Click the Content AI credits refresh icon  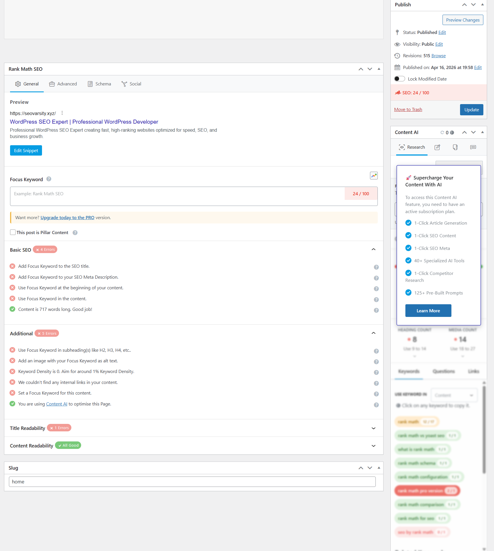tap(442, 133)
